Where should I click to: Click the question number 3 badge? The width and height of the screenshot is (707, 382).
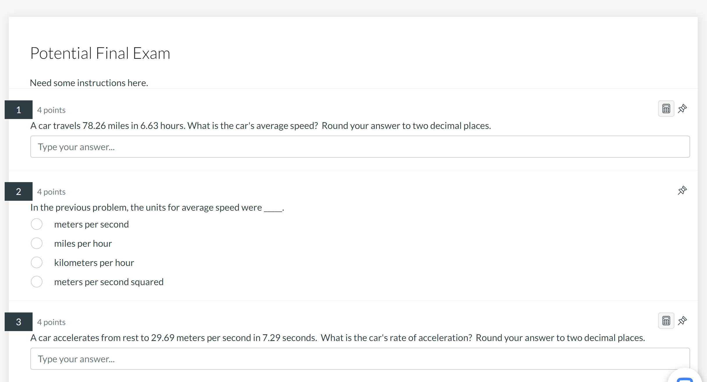(x=19, y=322)
